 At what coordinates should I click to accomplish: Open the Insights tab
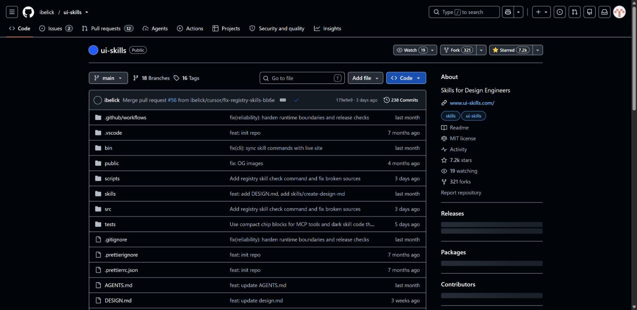click(x=328, y=29)
